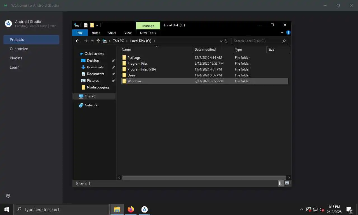Expand the ribbon with chevron arrow

point(282,33)
